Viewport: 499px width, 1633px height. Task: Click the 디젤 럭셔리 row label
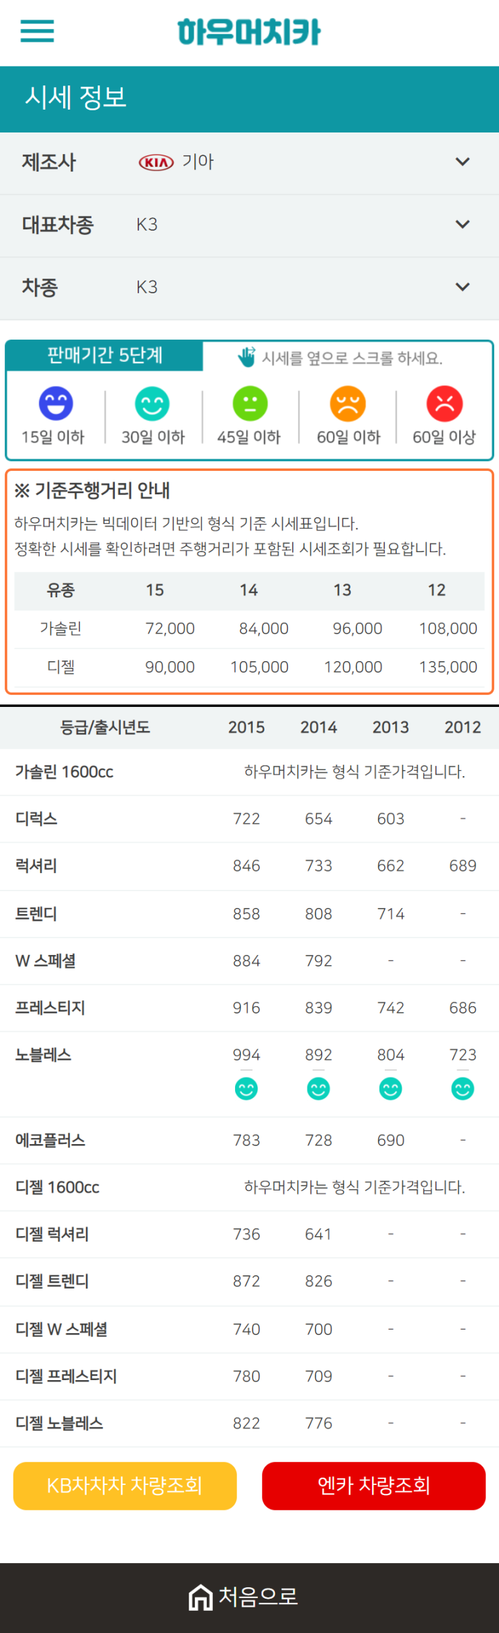point(52,1235)
